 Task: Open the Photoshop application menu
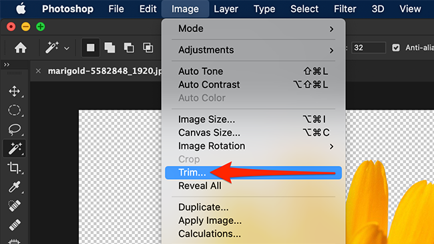pyautogui.click(x=67, y=9)
